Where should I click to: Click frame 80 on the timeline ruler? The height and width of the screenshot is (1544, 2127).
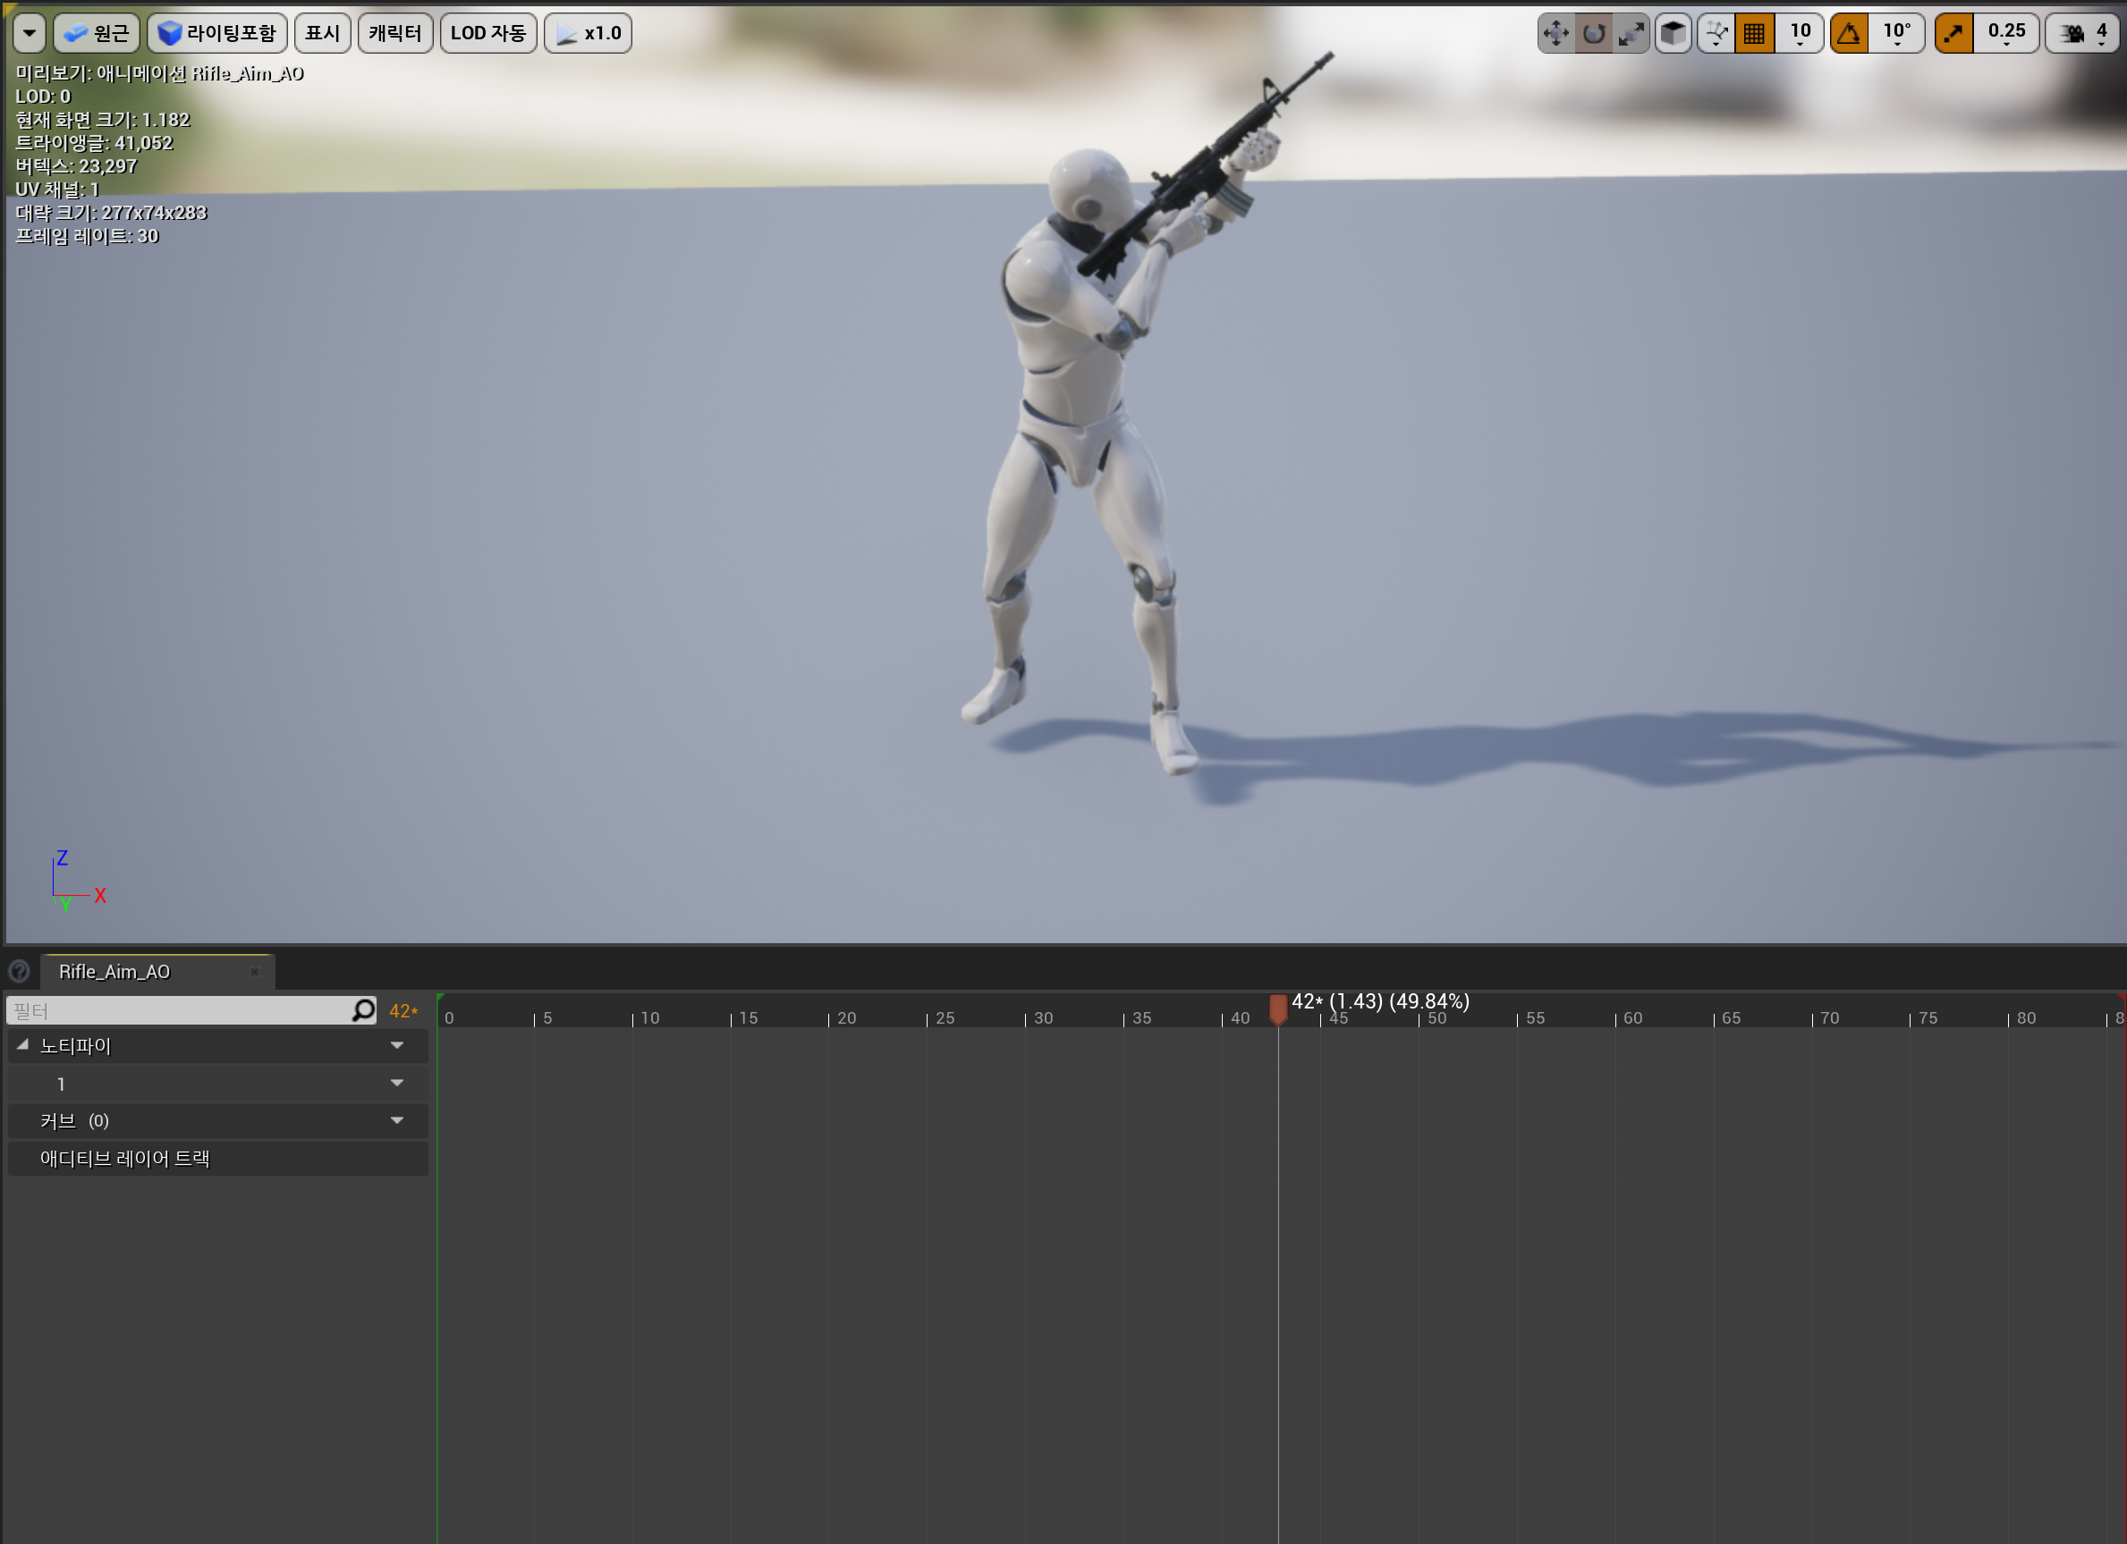point(2026,1017)
